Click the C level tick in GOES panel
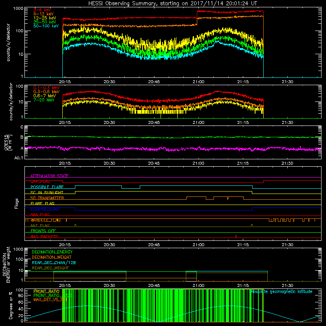This screenshot has height=326, width=326. click(22, 127)
